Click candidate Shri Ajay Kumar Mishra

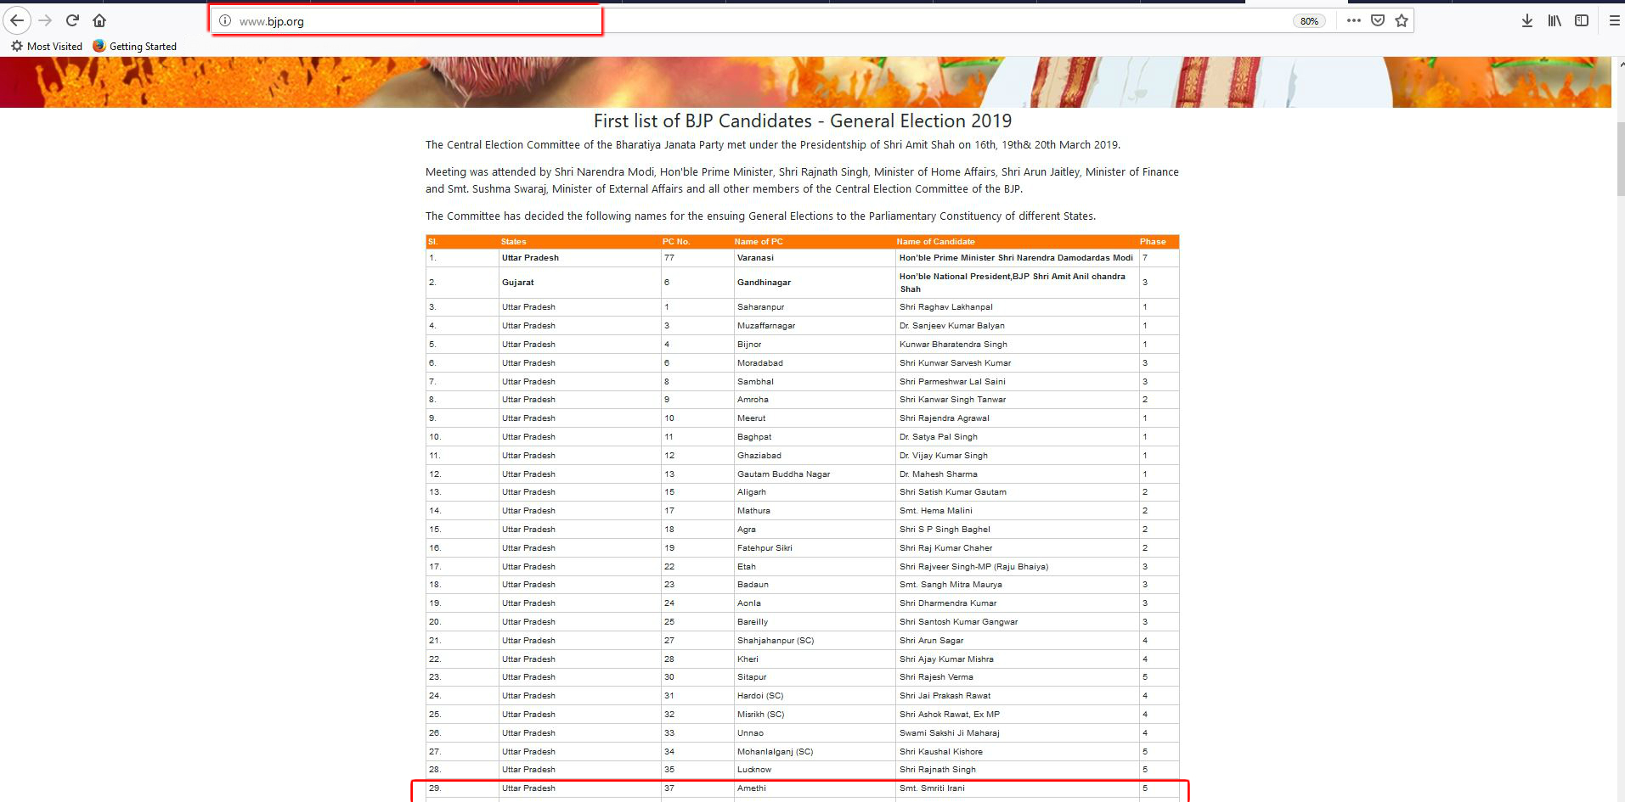pos(946,659)
